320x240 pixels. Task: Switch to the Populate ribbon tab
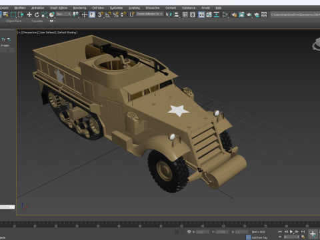(x=37, y=21)
